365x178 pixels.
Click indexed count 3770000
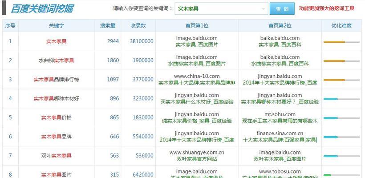point(143,80)
